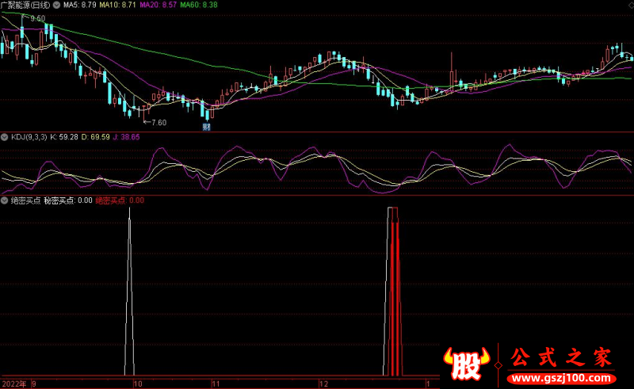Click the 9.60 high price annotation
This screenshot has width=634, height=389.
point(36,18)
